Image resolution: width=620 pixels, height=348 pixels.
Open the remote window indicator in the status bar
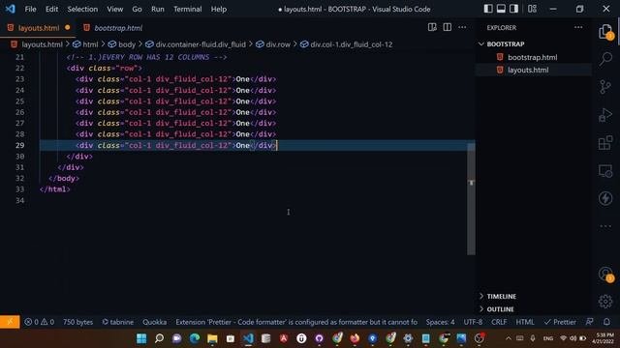(x=10, y=322)
